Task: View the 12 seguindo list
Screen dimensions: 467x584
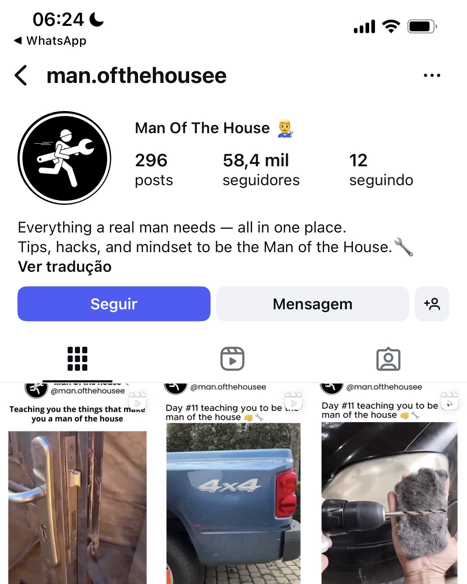Action: 381,170
